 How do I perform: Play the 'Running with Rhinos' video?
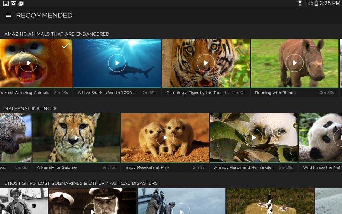[295, 63]
